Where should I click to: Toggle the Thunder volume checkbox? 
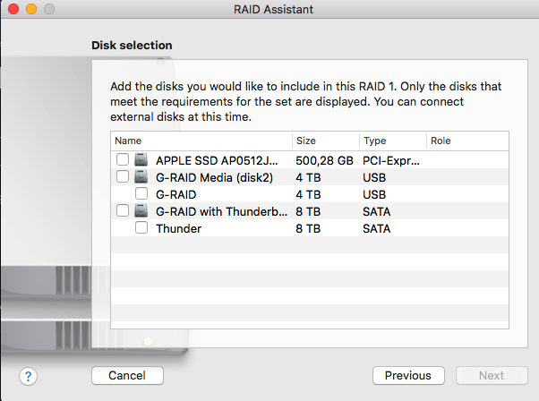tap(141, 227)
